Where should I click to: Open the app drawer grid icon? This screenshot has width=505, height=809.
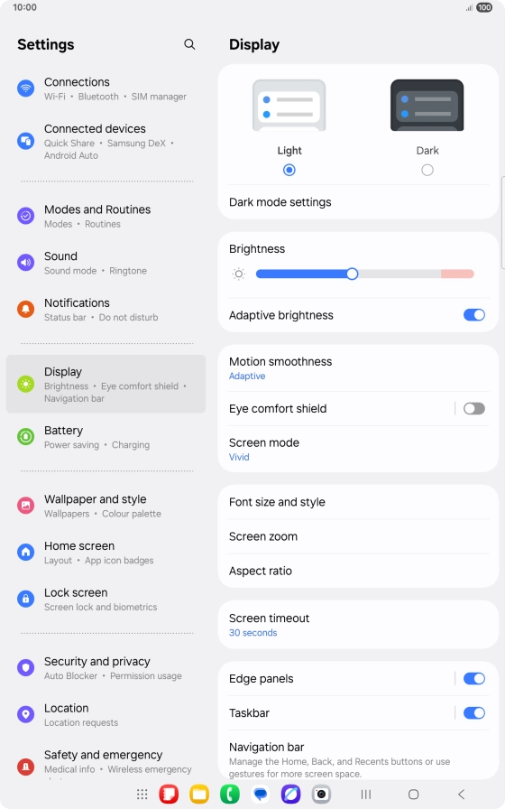142,794
